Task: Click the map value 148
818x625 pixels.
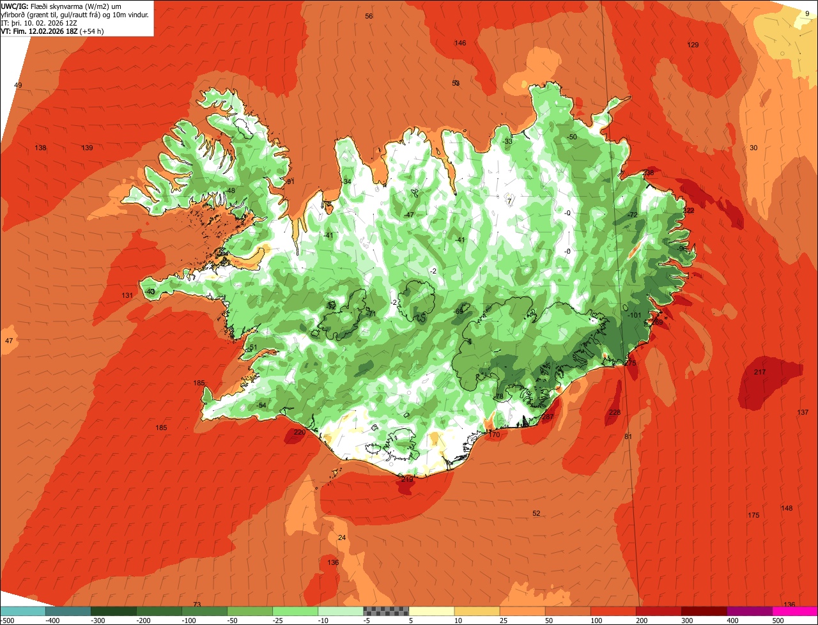Action: click(787, 509)
